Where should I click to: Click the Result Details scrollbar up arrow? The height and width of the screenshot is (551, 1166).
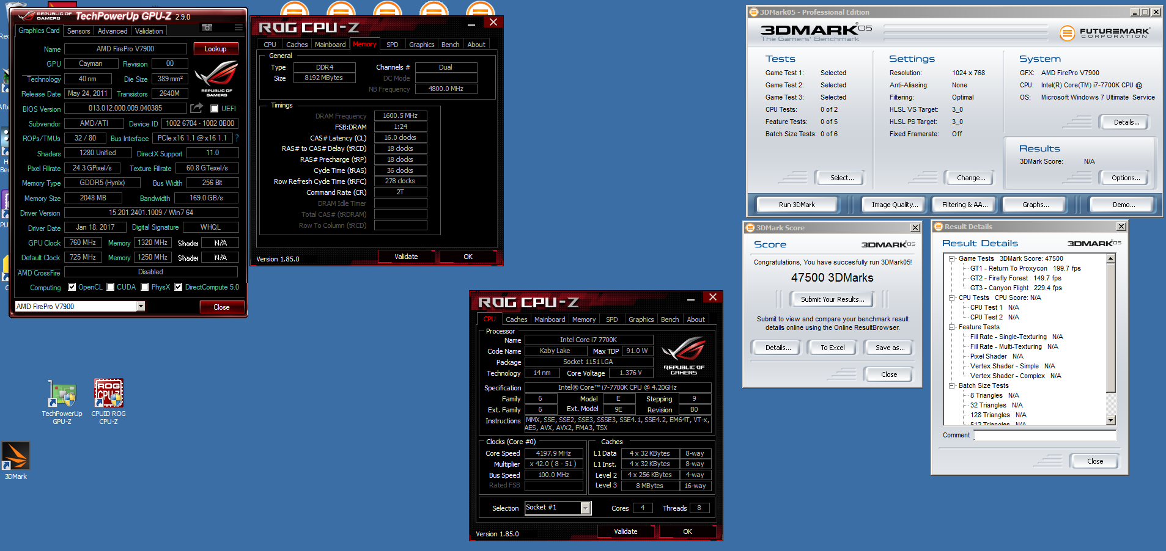(1111, 258)
